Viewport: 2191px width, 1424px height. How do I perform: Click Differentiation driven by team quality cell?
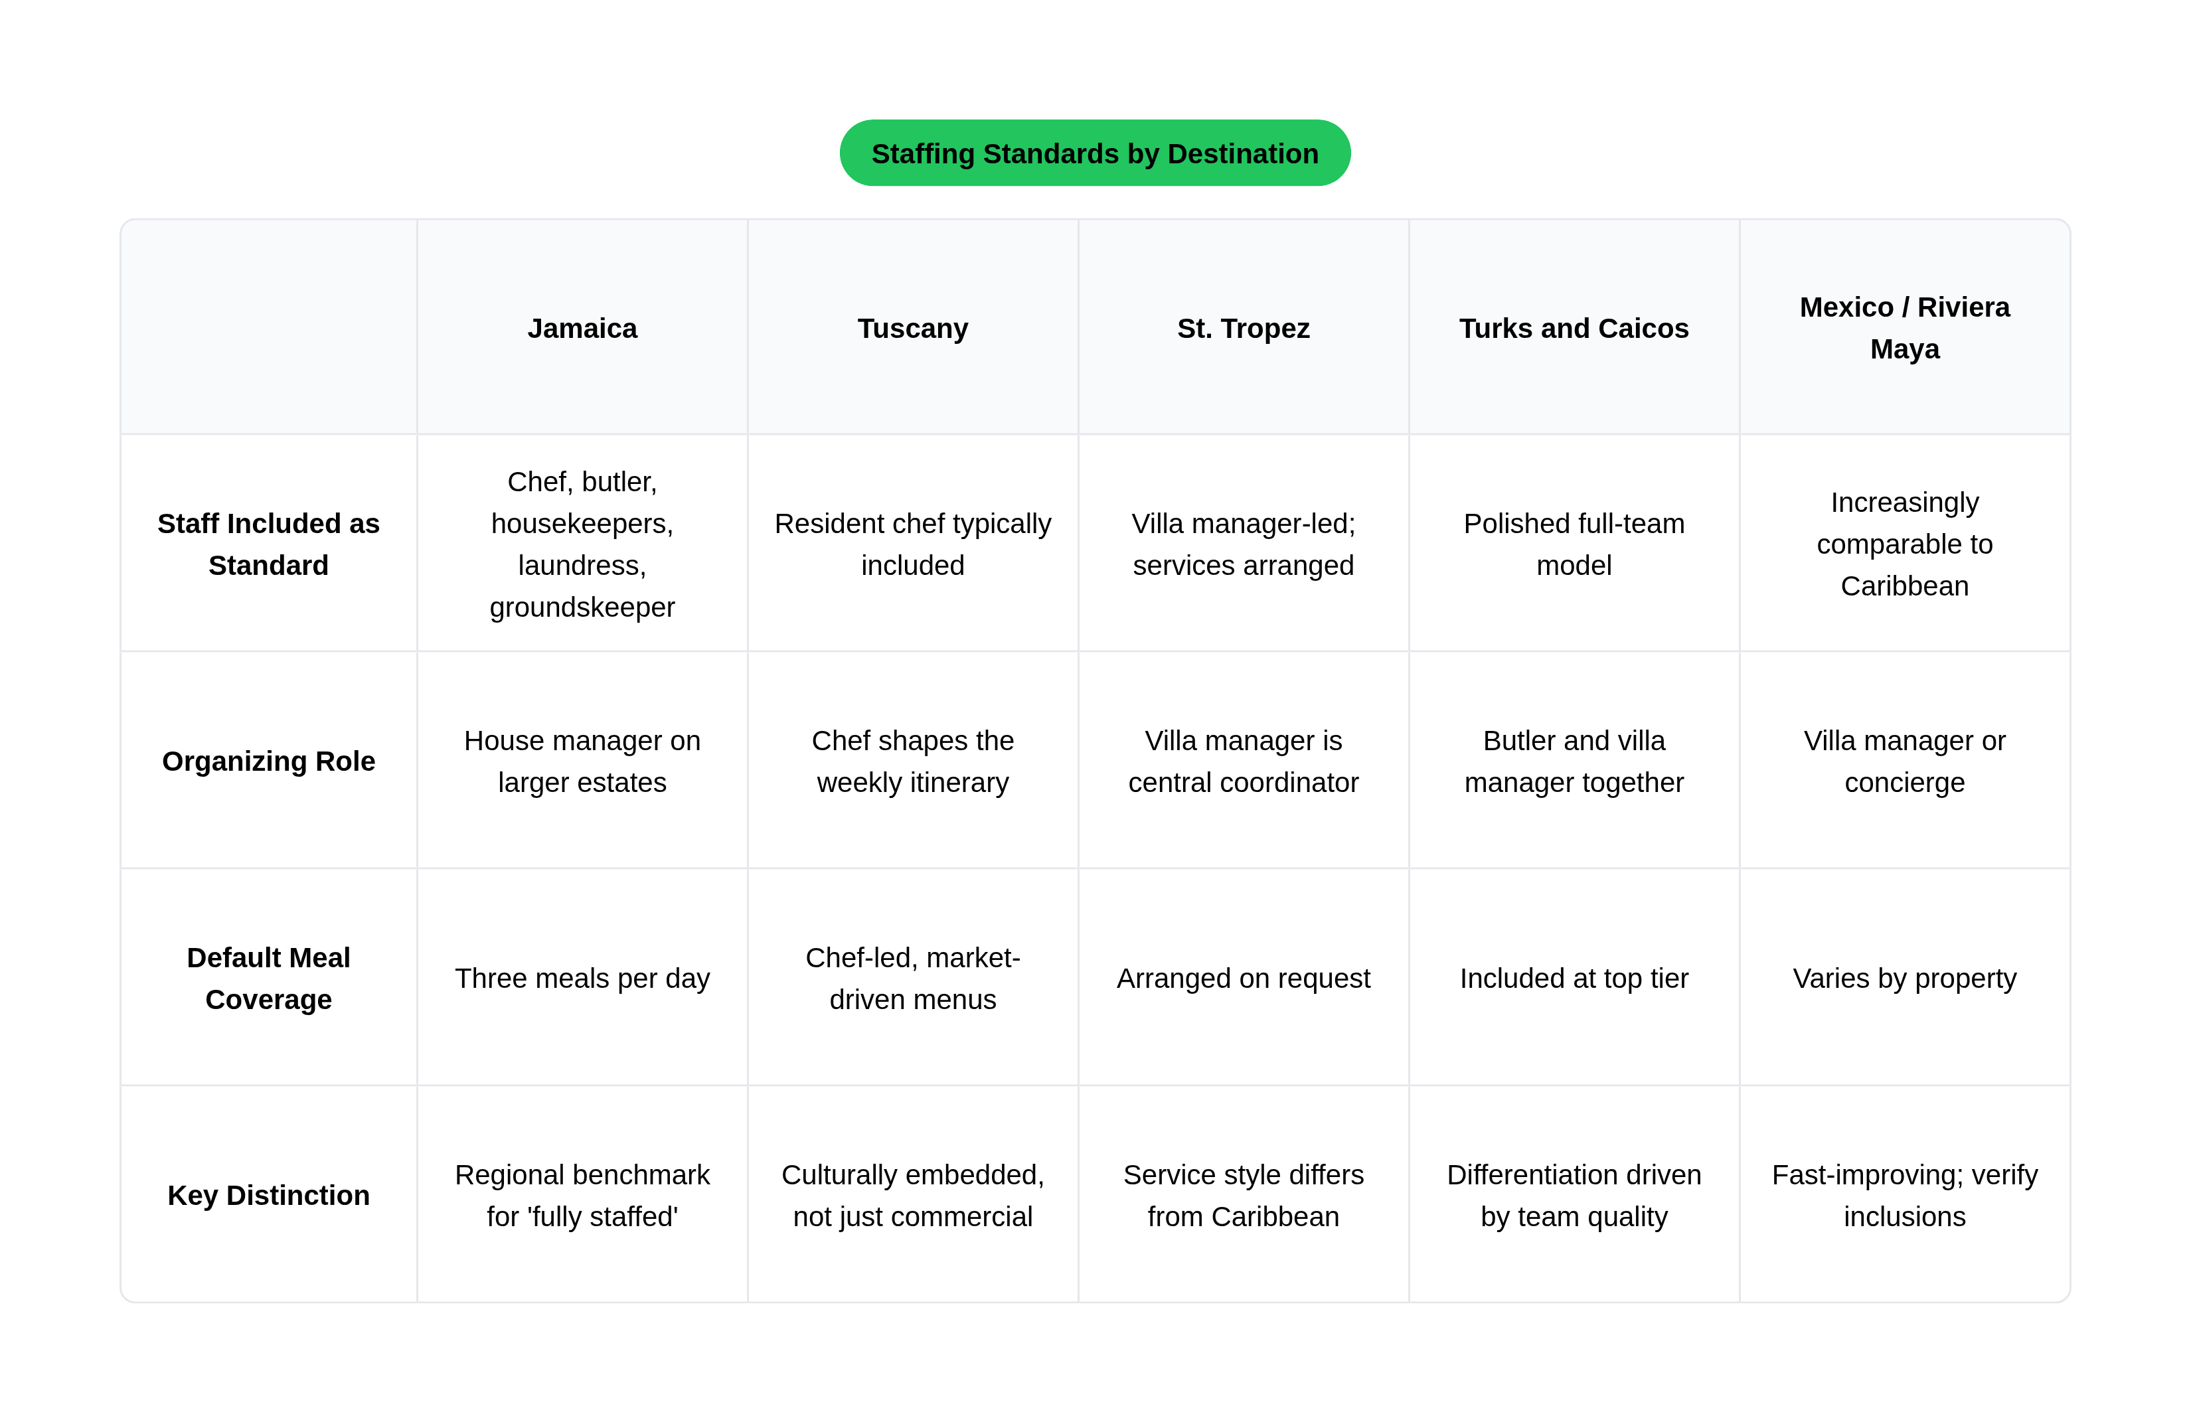(1574, 1195)
